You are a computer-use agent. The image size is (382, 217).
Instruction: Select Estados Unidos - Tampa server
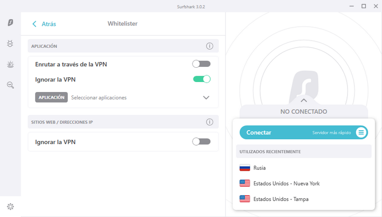pyautogui.click(x=304, y=199)
